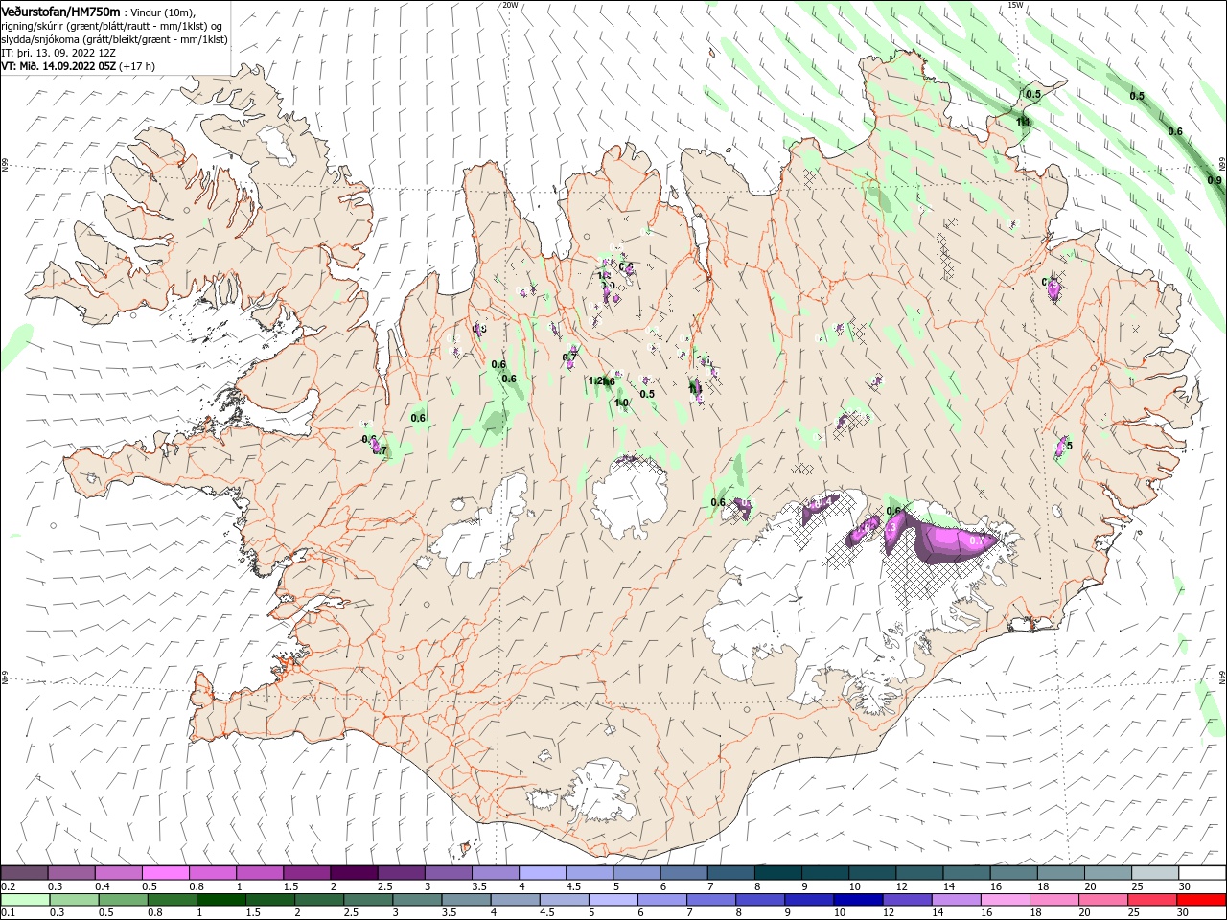Image resolution: width=1227 pixels, height=920 pixels.
Task: Select the pale green 0.1 swatch, lower scale
Action: point(25,900)
